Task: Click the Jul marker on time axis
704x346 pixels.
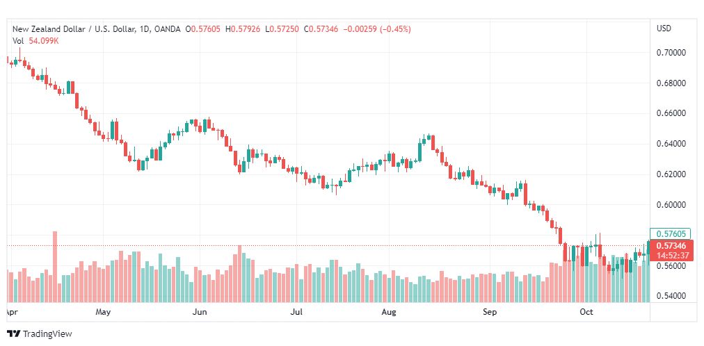Action: (296, 312)
